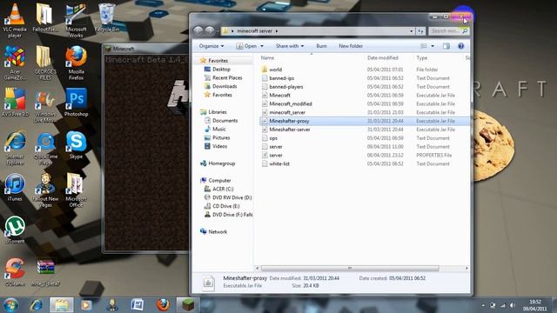Sort by the Type column header
Viewport: 557px width, 313px height.
pyautogui.click(x=421, y=58)
